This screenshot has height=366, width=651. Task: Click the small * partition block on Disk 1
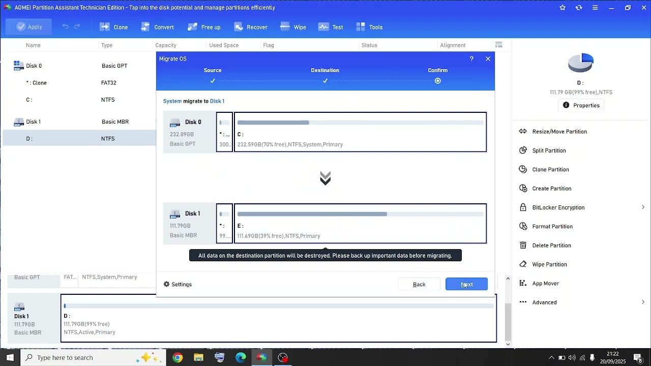click(x=224, y=224)
